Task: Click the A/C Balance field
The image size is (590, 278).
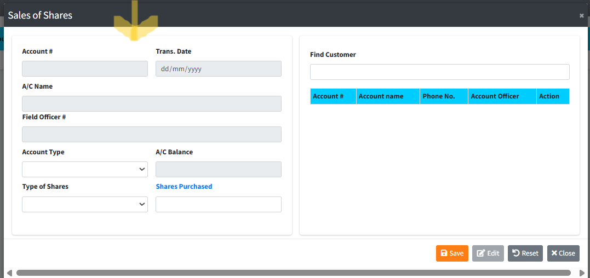Action: pyautogui.click(x=218, y=169)
